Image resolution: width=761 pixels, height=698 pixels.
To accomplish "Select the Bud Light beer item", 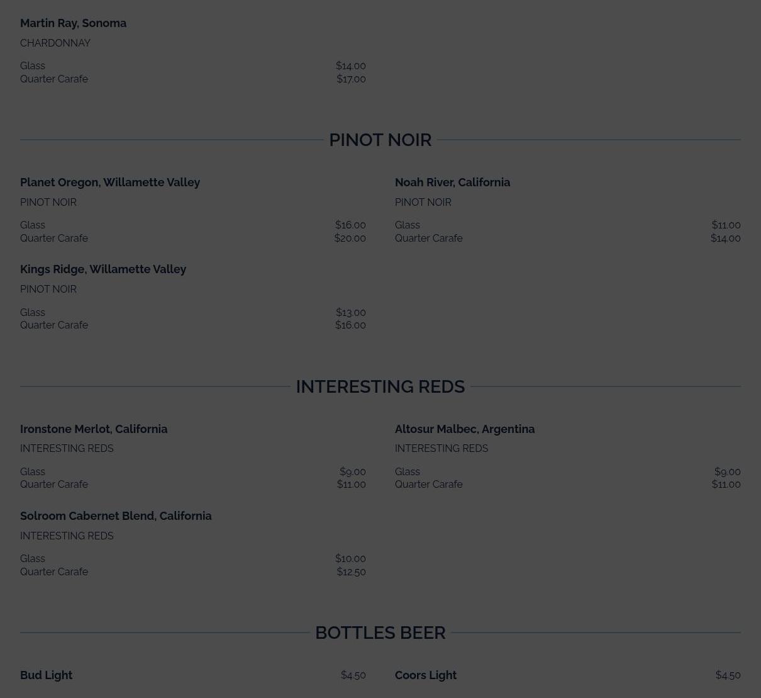I will [47, 675].
